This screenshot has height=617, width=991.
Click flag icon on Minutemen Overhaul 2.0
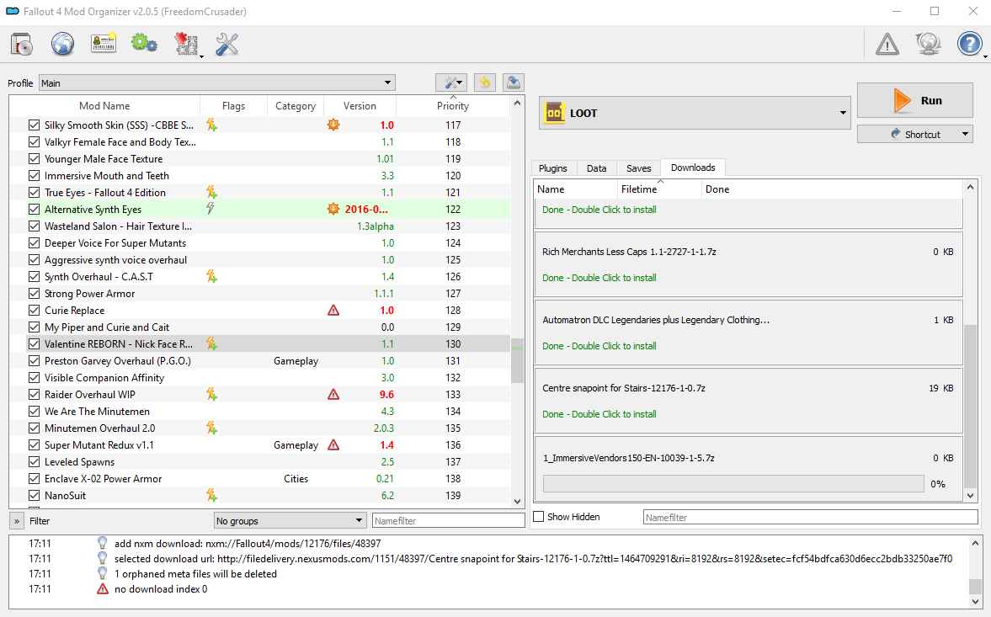(211, 428)
